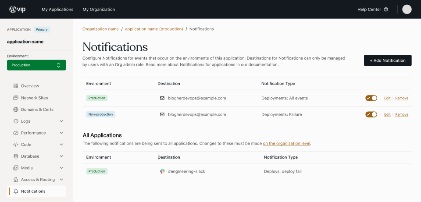Viewport: 421px width, 202px height.
Task: Open the Help Center question mark icon
Action: pyautogui.click(x=386, y=9)
